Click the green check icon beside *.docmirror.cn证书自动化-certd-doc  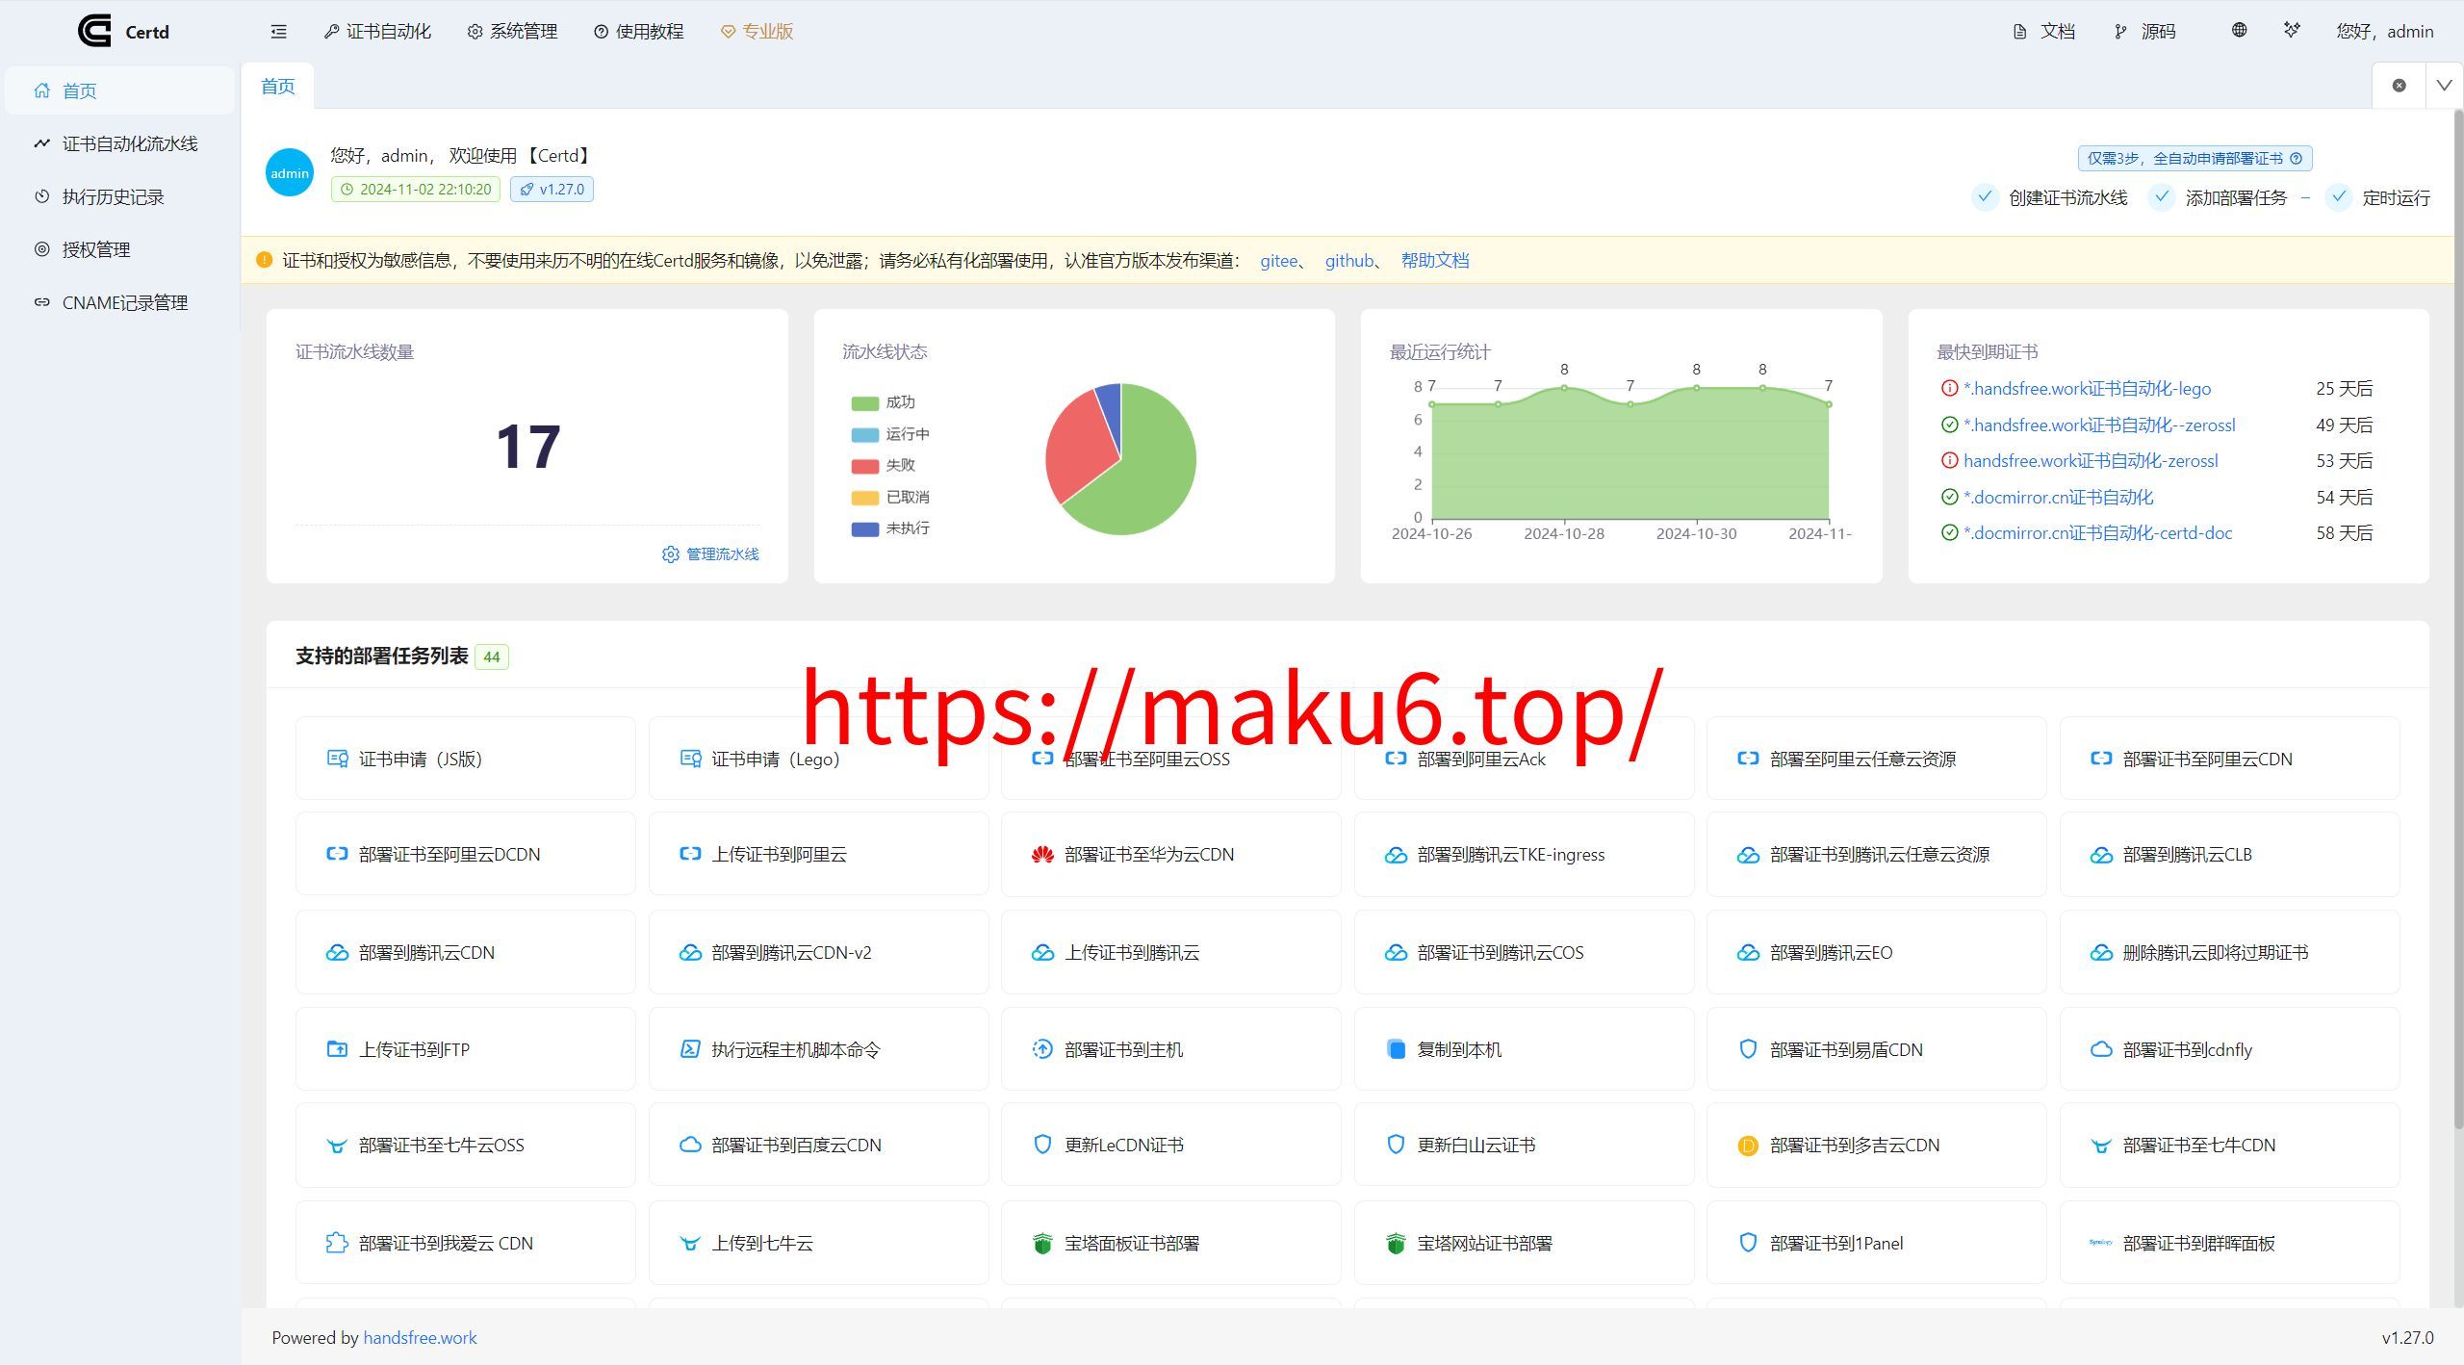[1949, 532]
